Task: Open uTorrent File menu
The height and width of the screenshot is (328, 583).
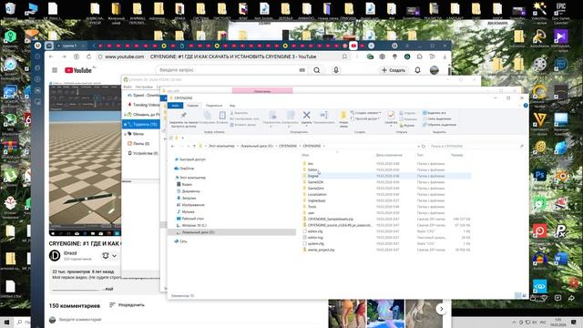Action: [x=128, y=87]
